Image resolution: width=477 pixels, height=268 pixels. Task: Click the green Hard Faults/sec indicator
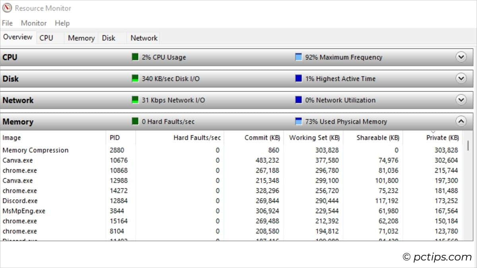click(x=135, y=121)
